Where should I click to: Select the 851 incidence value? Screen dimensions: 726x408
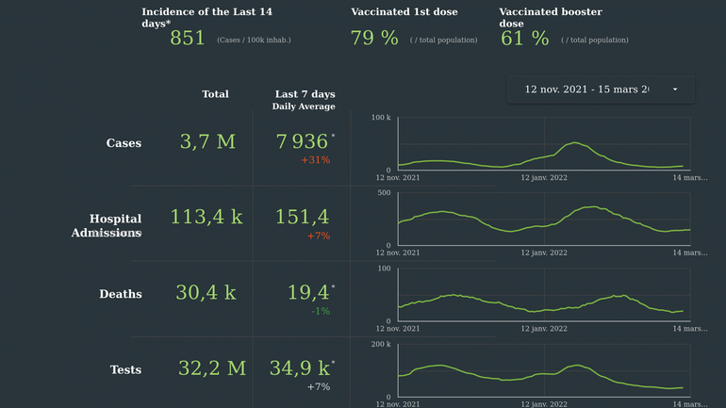tap(188, 39)
